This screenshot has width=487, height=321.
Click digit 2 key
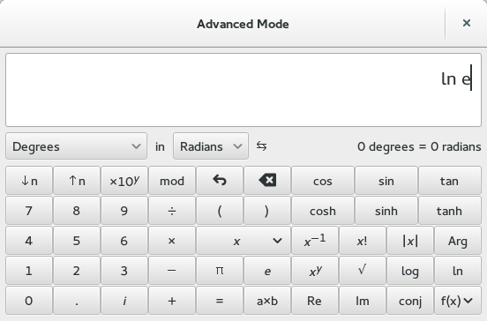tap(77, 271)
